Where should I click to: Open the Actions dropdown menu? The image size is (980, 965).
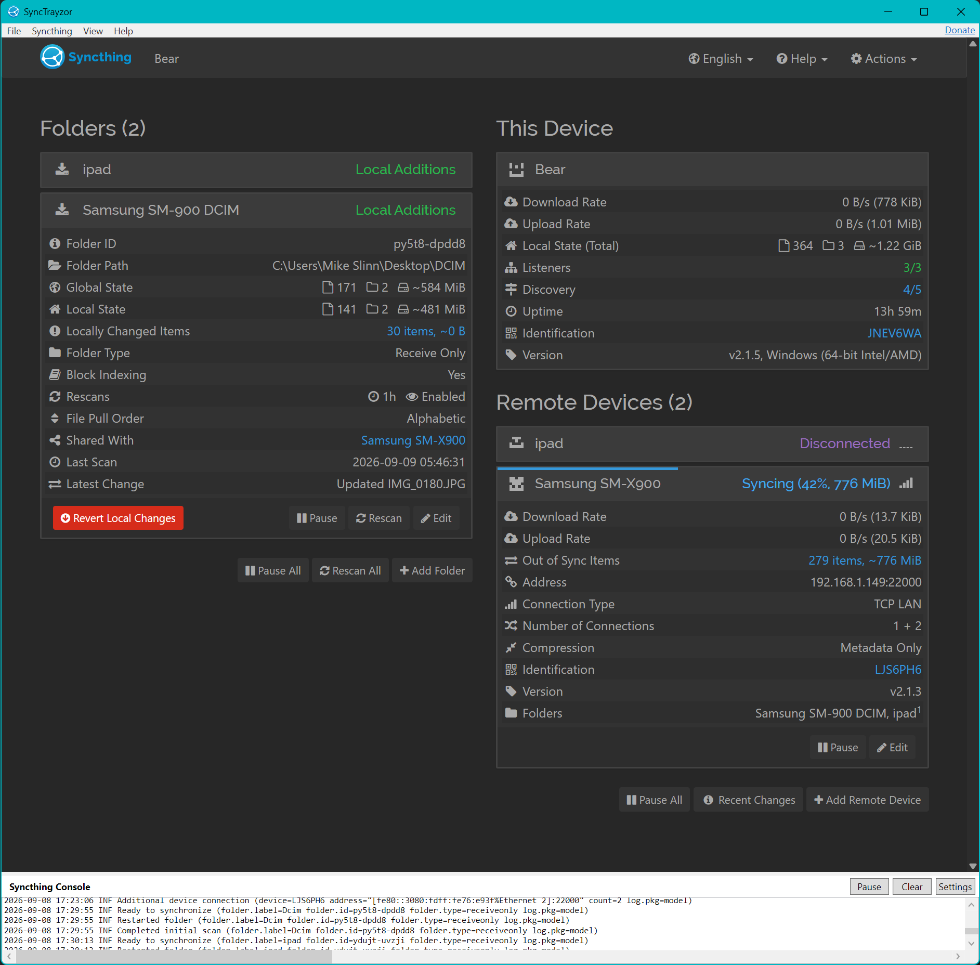point(884,59)
